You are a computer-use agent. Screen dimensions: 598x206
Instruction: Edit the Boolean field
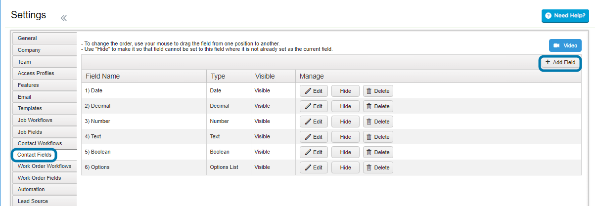(314, 152)
